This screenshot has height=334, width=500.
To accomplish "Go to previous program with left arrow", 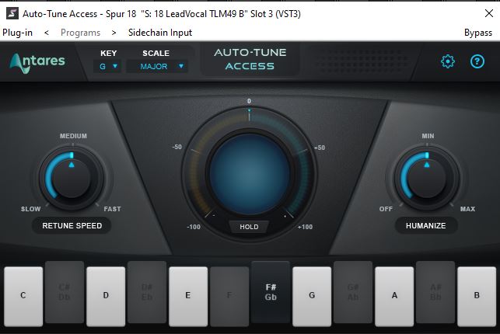I will pyautogui.click(x=47, y=33).
